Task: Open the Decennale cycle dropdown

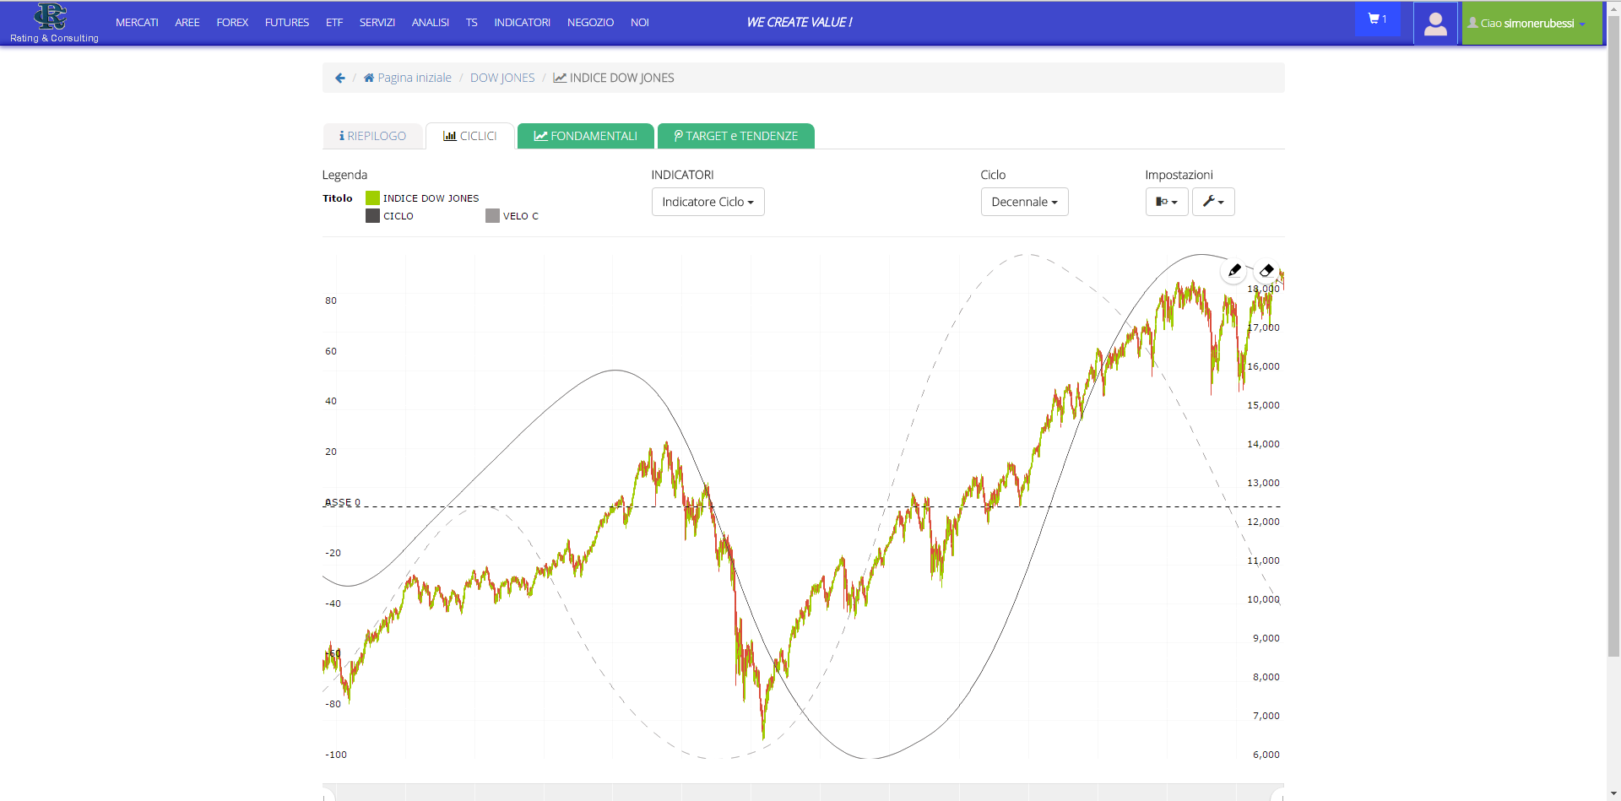Action: pyautogui.click(x=1024, y=202)
